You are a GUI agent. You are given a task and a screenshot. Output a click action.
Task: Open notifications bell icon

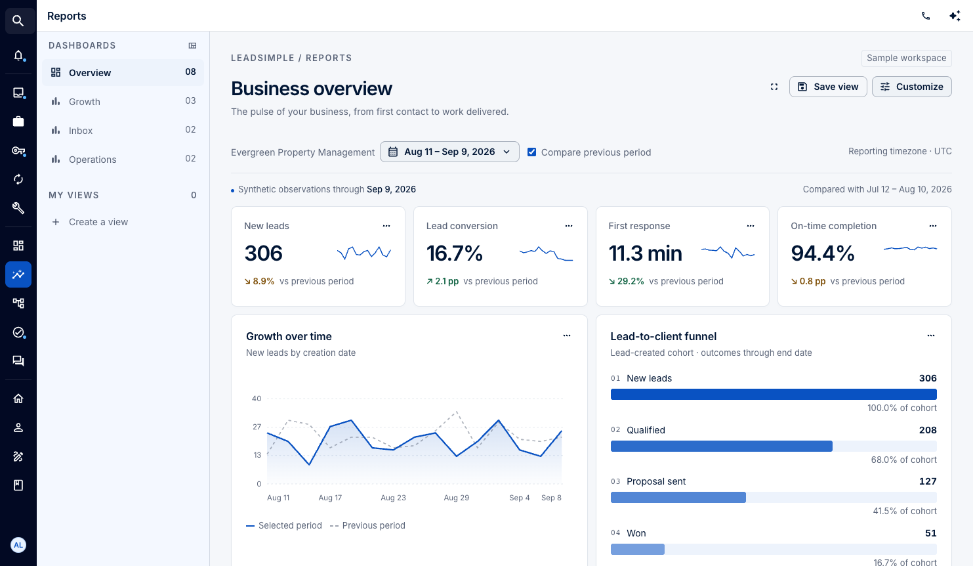pyautogui.click(x=18, y=55)
